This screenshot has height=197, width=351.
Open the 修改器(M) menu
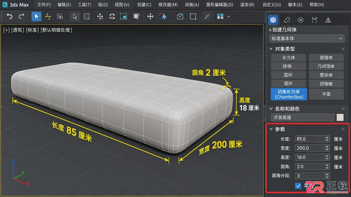click(168, 5)
